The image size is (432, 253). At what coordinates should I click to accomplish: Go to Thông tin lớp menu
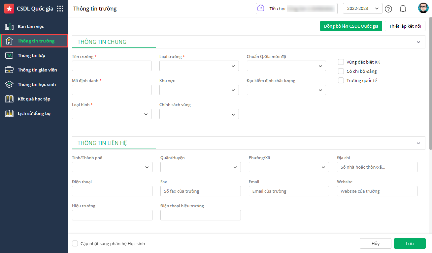click(31, 55)
